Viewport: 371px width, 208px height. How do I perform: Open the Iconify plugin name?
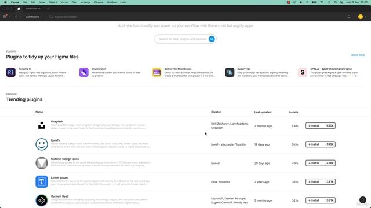click(x=56, y=140)
